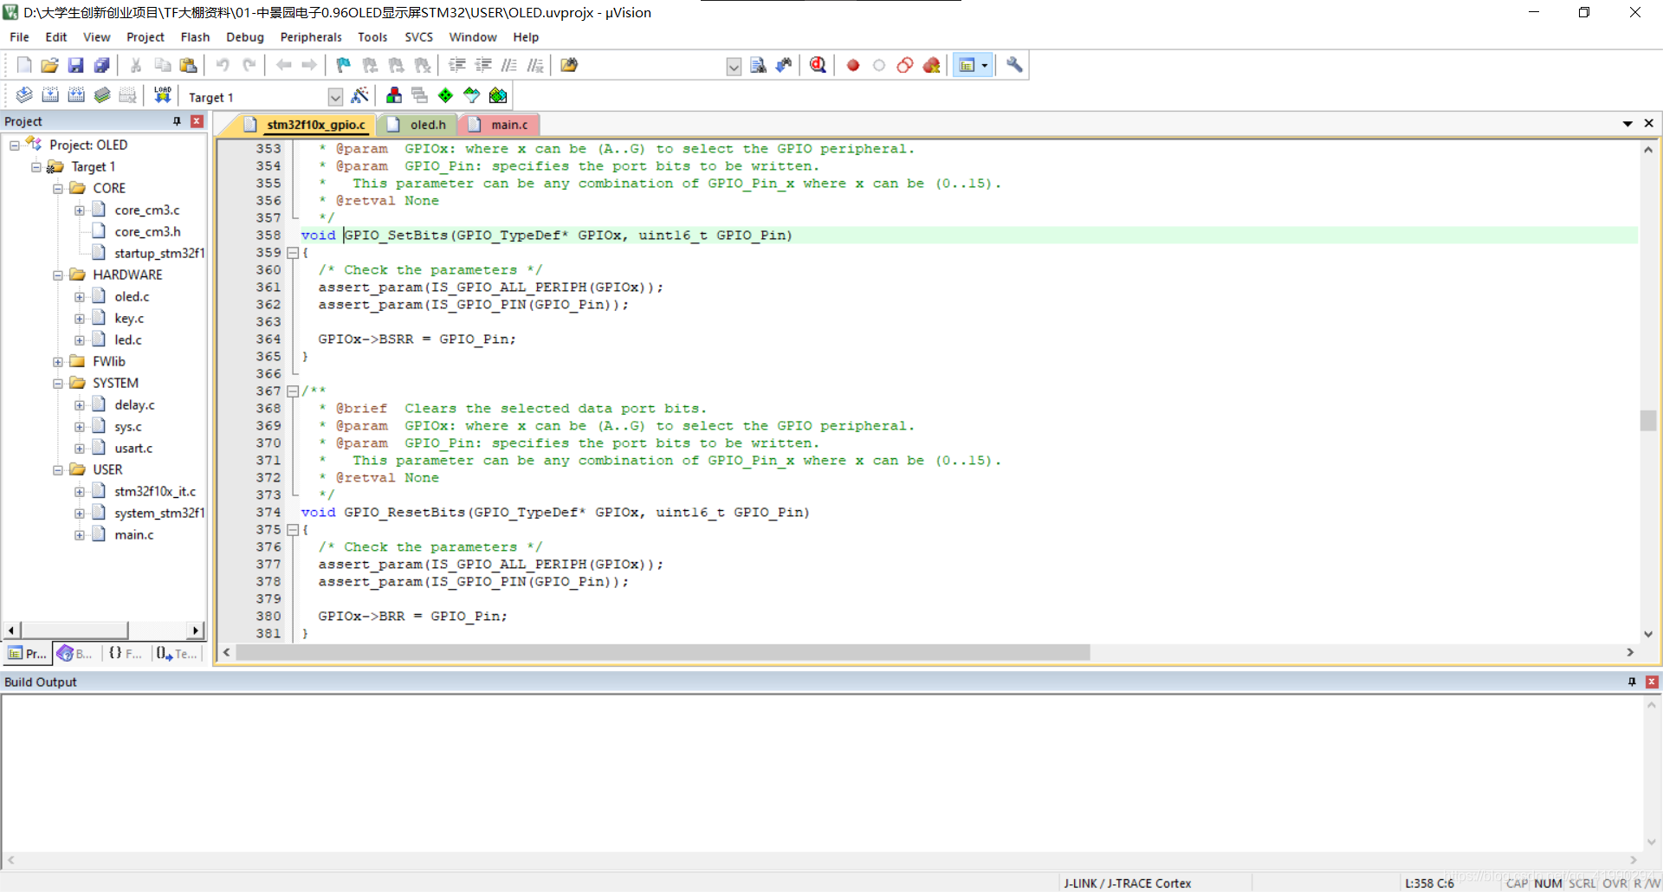Viewport: 1663px width, 892px height.
Task: Click the Comment selection icon
Action: tap(509, 65)
